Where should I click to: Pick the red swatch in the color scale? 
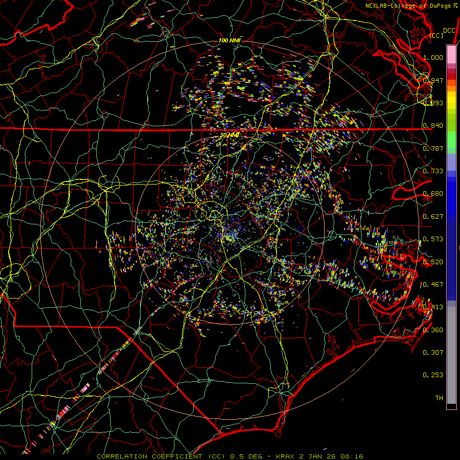[x=451, y=77]
